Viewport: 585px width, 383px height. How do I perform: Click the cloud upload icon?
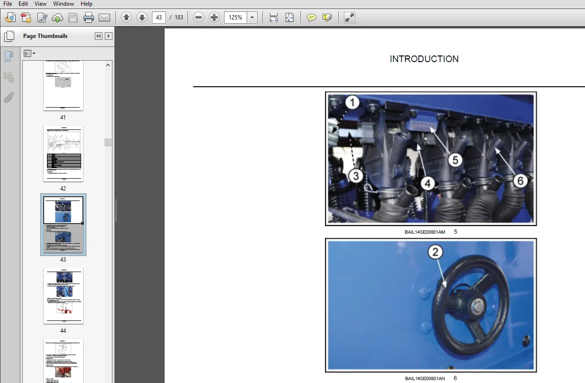pyautogui.click(x=57, y=18)
